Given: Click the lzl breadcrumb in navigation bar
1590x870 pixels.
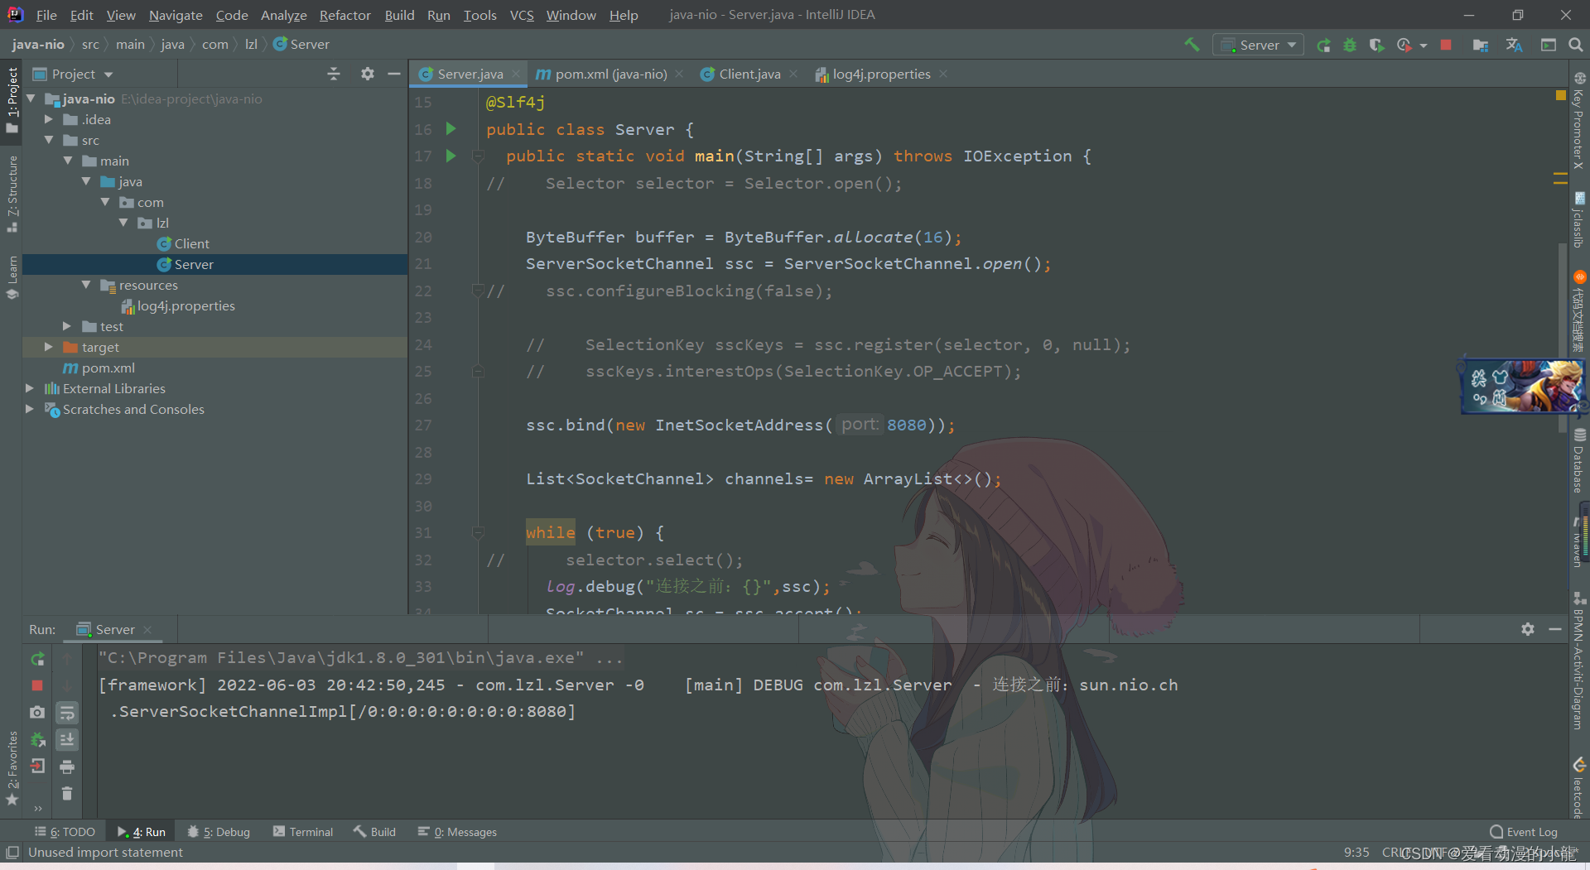Looking at the screenshot, I should click(251, 44).
